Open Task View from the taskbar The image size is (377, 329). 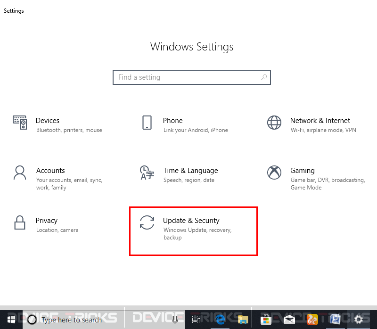pyautogui.click(x=196, y=320)
